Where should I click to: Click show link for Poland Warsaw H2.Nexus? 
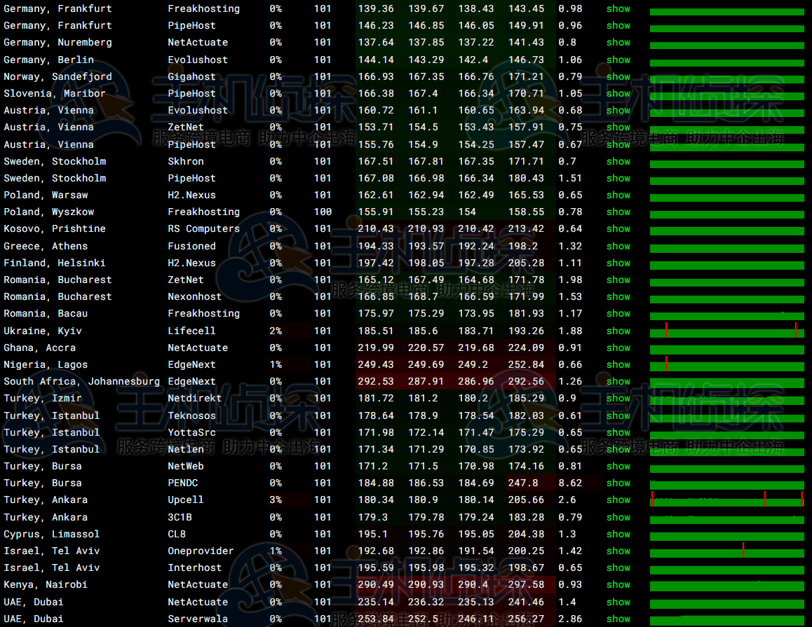point(618,195)
